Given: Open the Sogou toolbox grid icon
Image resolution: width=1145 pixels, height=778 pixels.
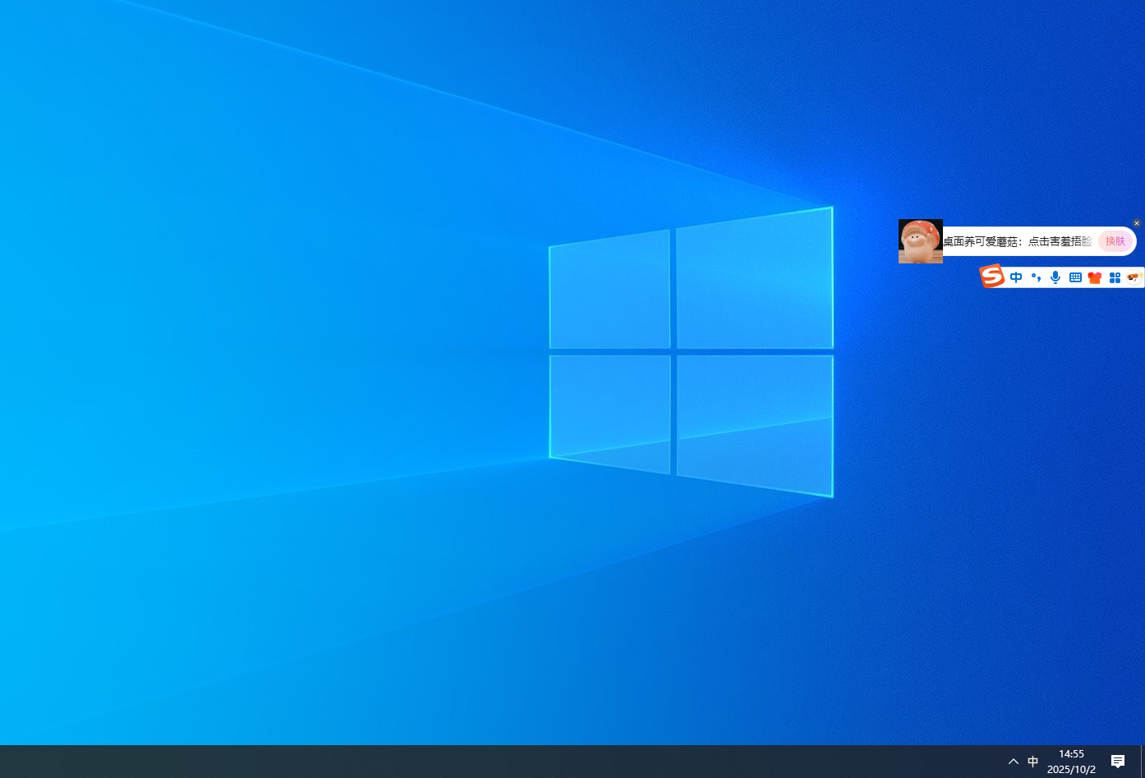Looking at the screenshot, I should coord(1115,277).
